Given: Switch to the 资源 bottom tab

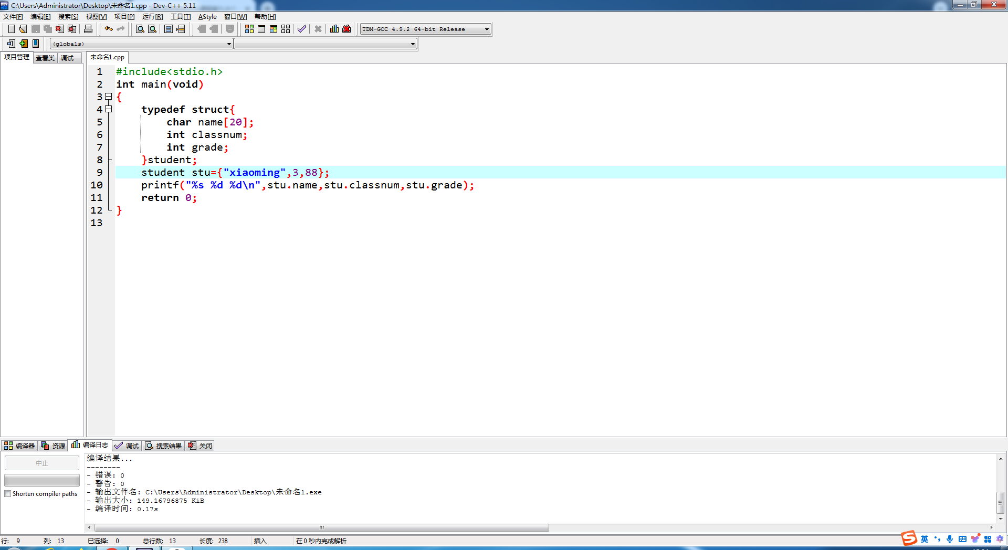Looking at the screenshot, I should [x=53, y=446].
